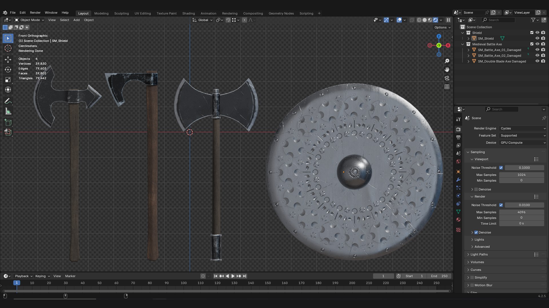Switch to wireframe viewport shading
549x308 pixels.
[x=419, y=20]
